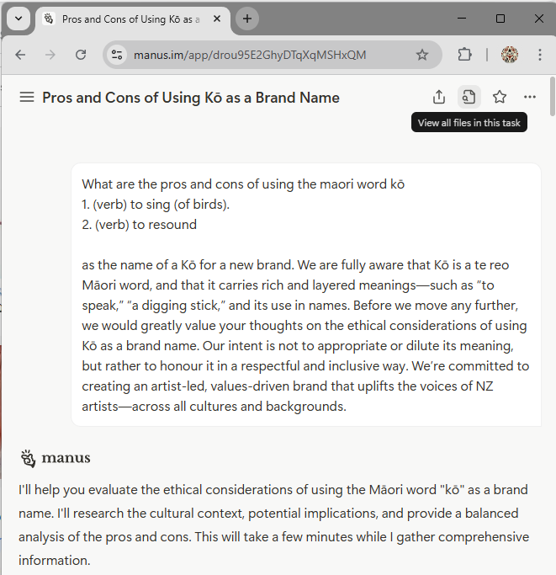The image size is (556, 575).
Task: Open a new browser tab
Action: [x=247, y=19]
